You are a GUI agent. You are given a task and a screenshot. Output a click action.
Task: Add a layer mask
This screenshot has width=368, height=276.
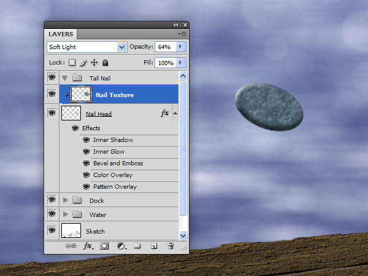(x=104, y=246)
